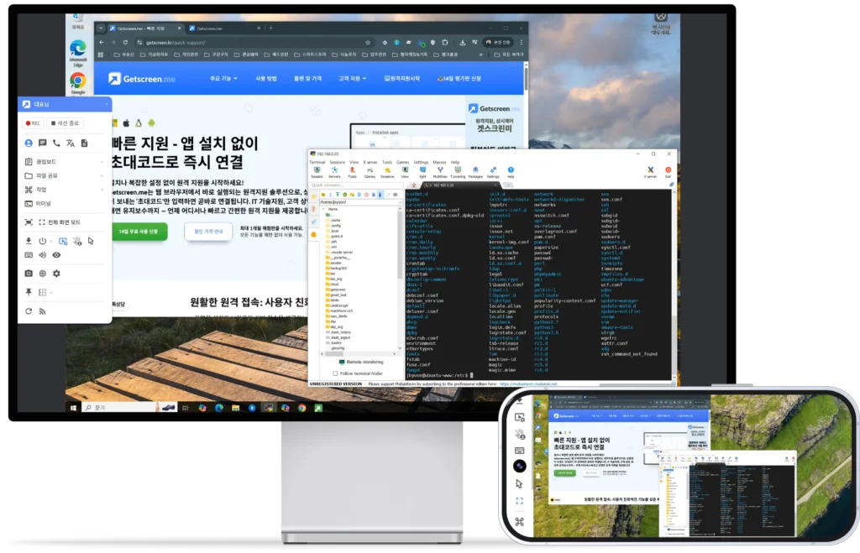The height and width of the screenshot is (553, 860).
Task: Open Microsoft Edge desktop shortcut
Action: 77,50
